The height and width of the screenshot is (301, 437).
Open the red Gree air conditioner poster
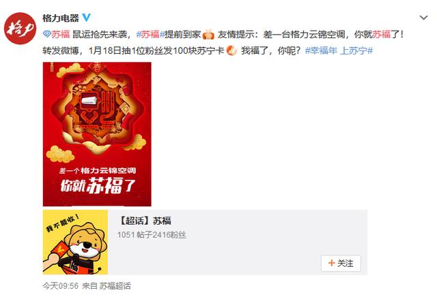[x=97, y=134]
